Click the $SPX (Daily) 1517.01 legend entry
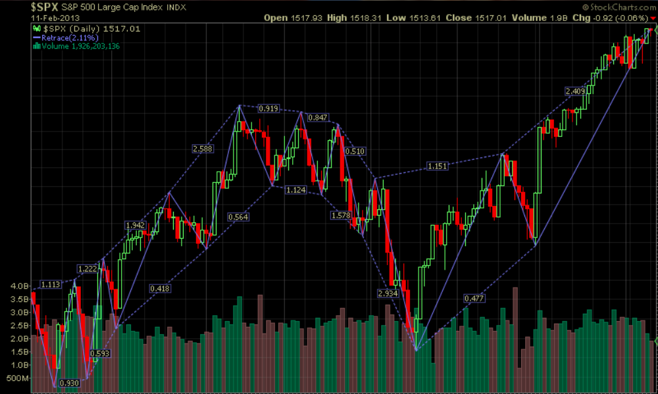The width and height of the screenshot is (658, 394). 92,28
